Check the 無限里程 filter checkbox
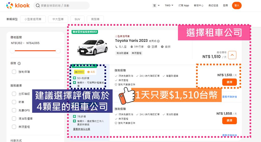 [14, 127]
